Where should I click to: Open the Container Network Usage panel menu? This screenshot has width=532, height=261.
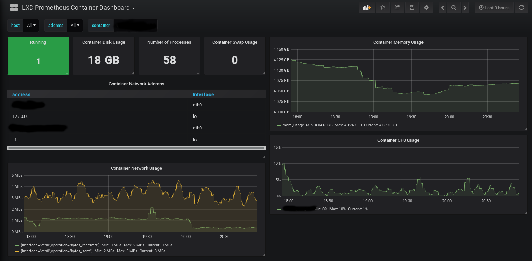(136, 168)
